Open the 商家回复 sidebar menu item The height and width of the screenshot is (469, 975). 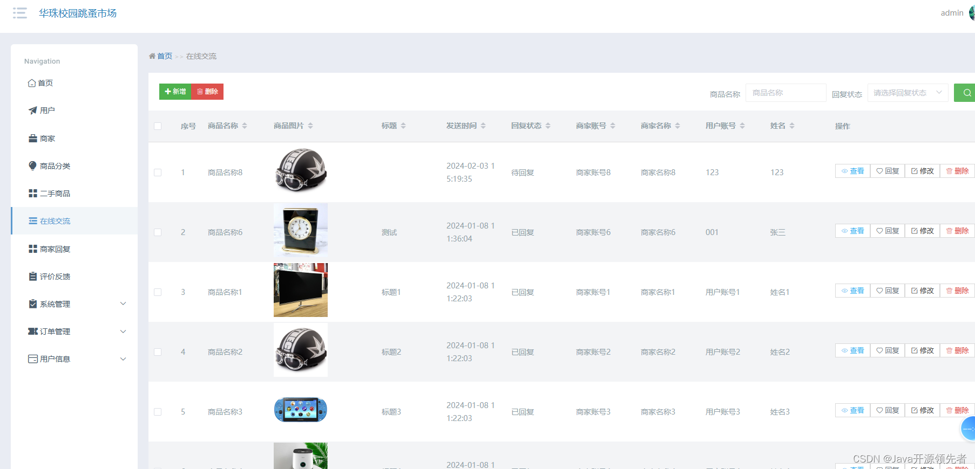pos(74,249)
